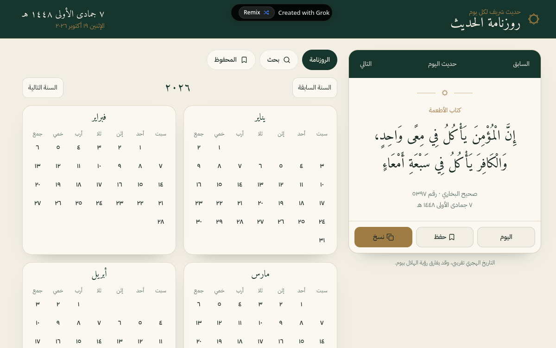Click the صحيح البخاري رقم ٥٣٩٧ source line

[445, 193]
